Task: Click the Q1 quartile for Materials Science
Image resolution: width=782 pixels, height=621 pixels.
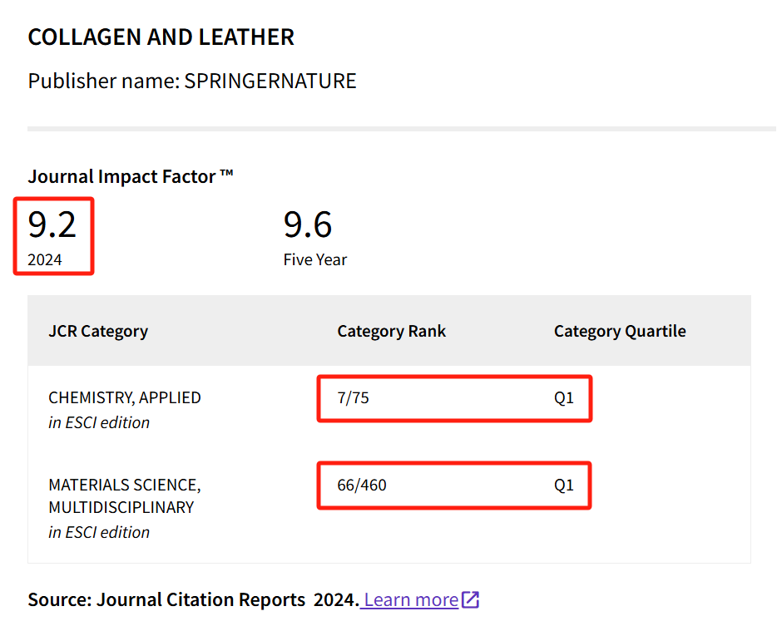Action: pyautogui.click(x=564, y=485)
